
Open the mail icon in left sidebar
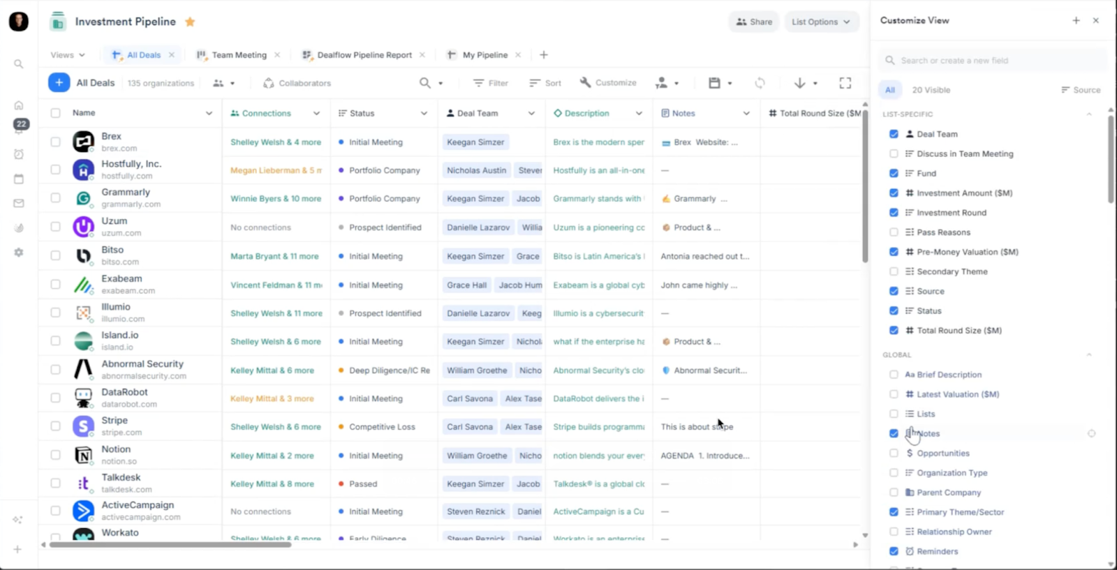pyautogui.click(x=19, y=204)
